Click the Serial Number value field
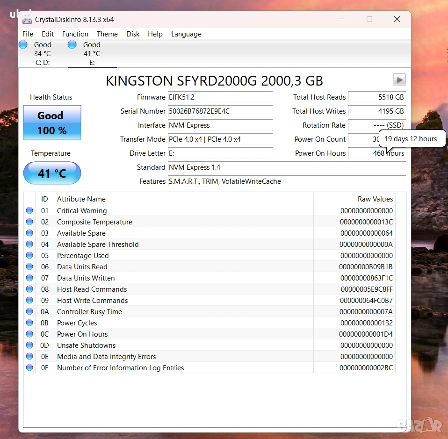The height and width of the screenshot is (439, 448). pos(220,111)
